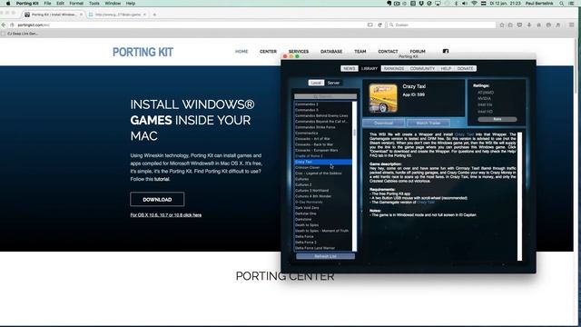Open the Window menu
The image size is (581, 327).
point(113,4)
